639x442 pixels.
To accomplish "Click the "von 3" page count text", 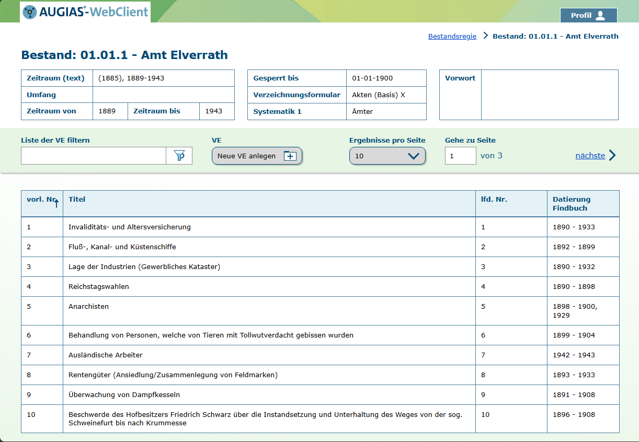I will click(x=492, y=156).
